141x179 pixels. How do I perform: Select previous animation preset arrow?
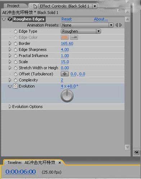point(117,25)
